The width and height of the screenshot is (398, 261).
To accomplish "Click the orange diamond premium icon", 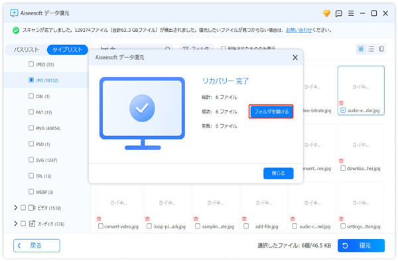I will [326, 13].
